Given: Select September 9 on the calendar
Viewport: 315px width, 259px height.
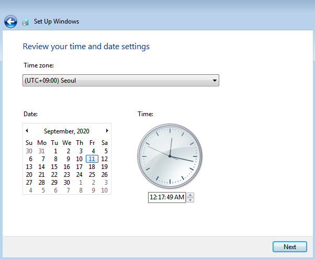Looking at the screenshot, I should tap(69, 159).
